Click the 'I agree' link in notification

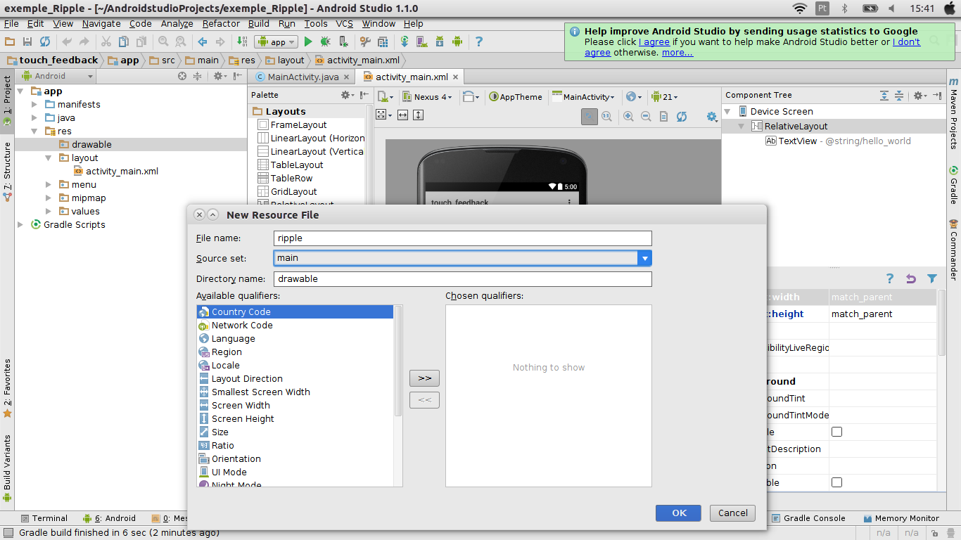[654, 42]
